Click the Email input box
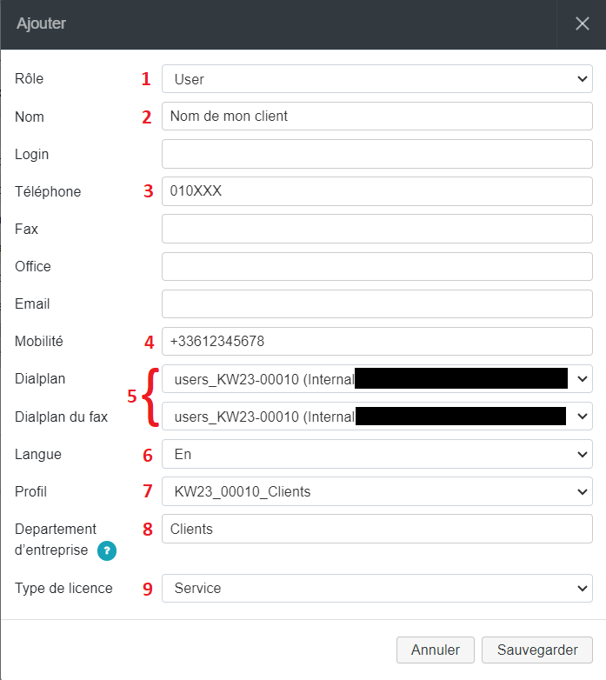The height and width of the screenshot is (680, 606). click(376, 303)
